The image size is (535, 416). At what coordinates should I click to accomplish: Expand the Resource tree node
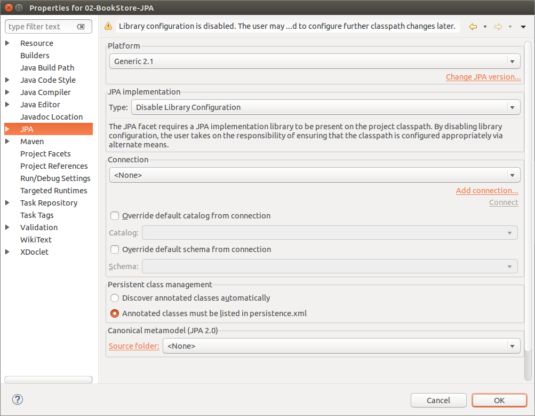pyautogui.click(x=7, y=43)
